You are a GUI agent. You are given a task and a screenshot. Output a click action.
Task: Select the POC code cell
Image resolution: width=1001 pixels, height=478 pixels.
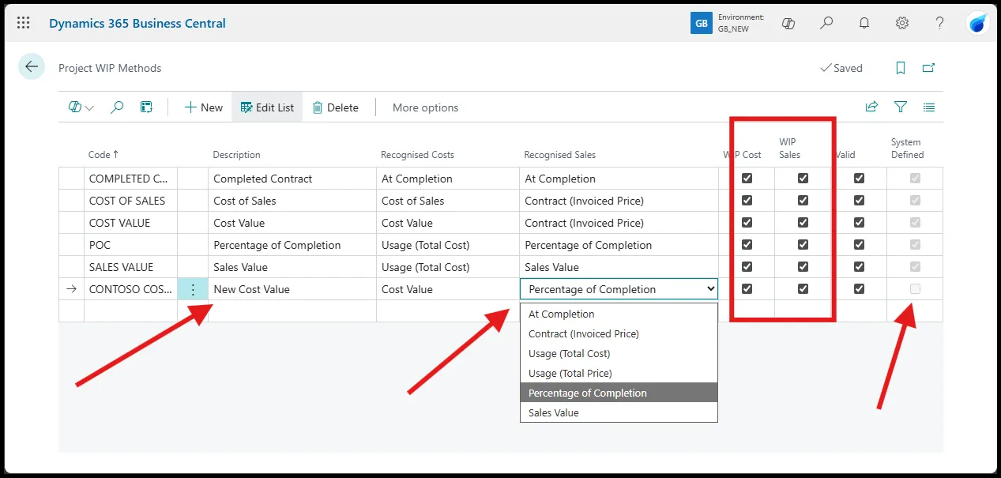[x=130, y=245]
